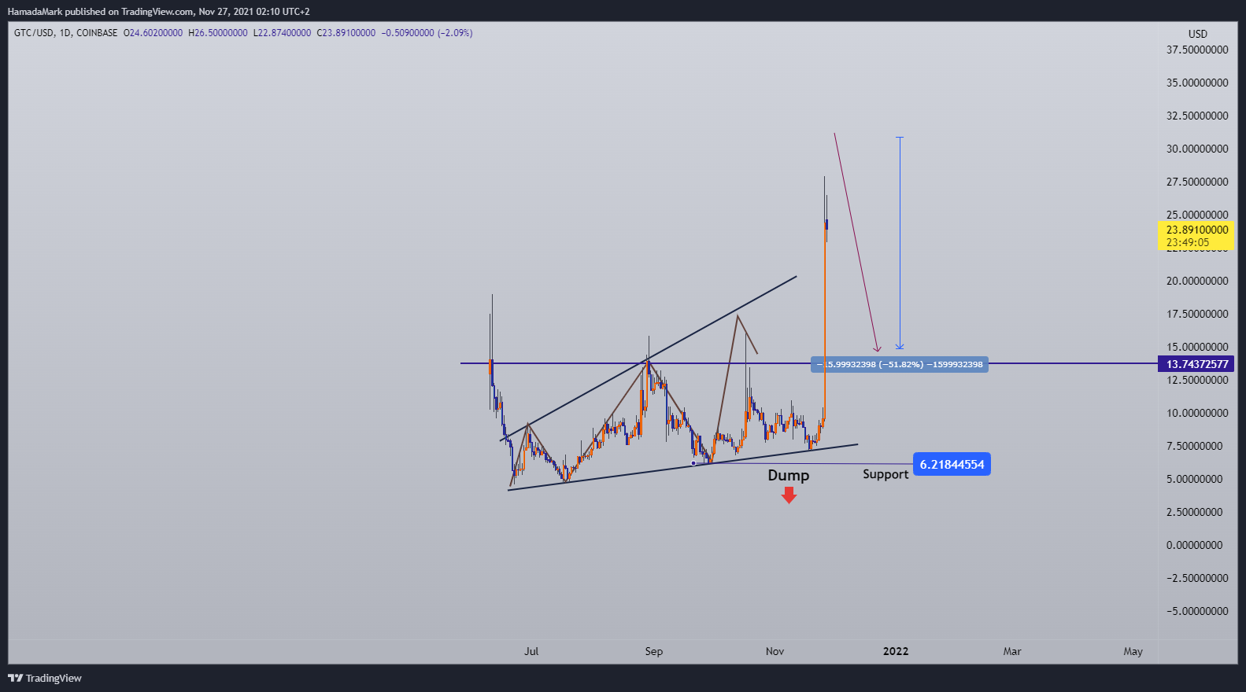Click the 2022 time axis label
Screen dimensions: 1246x692
tap(896, 651)
